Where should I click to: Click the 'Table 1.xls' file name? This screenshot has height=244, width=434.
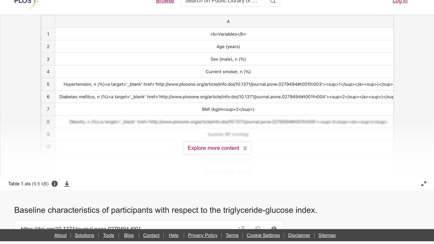pos(19,184)
